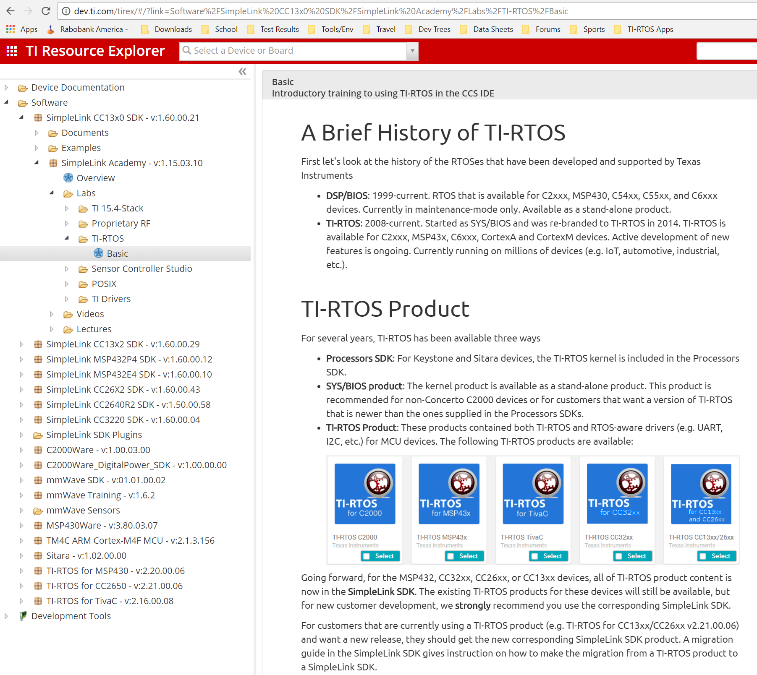Expand the Documents folder

[x=37, y=133]
